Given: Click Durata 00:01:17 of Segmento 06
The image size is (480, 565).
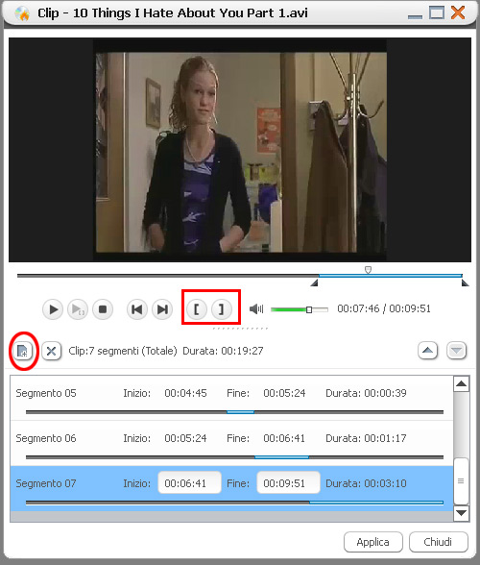Looking at the screenshot, I should coord(366,438).
